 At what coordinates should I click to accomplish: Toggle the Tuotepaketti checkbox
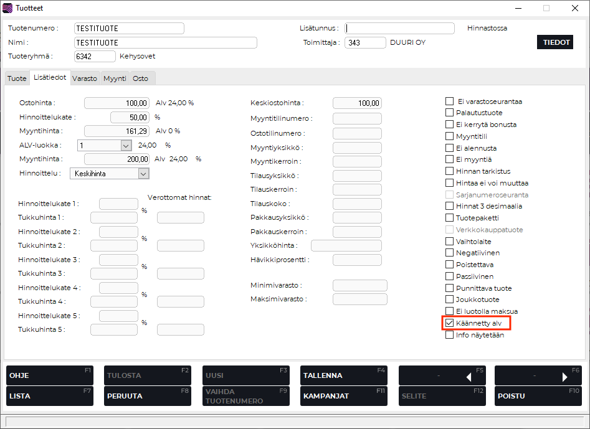(449, 218)
